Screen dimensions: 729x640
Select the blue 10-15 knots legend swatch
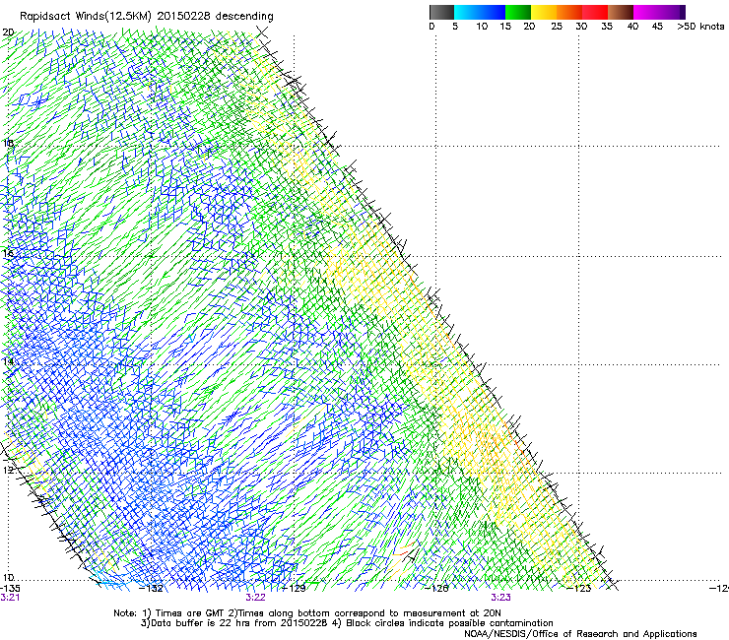(x=493, y=12)
